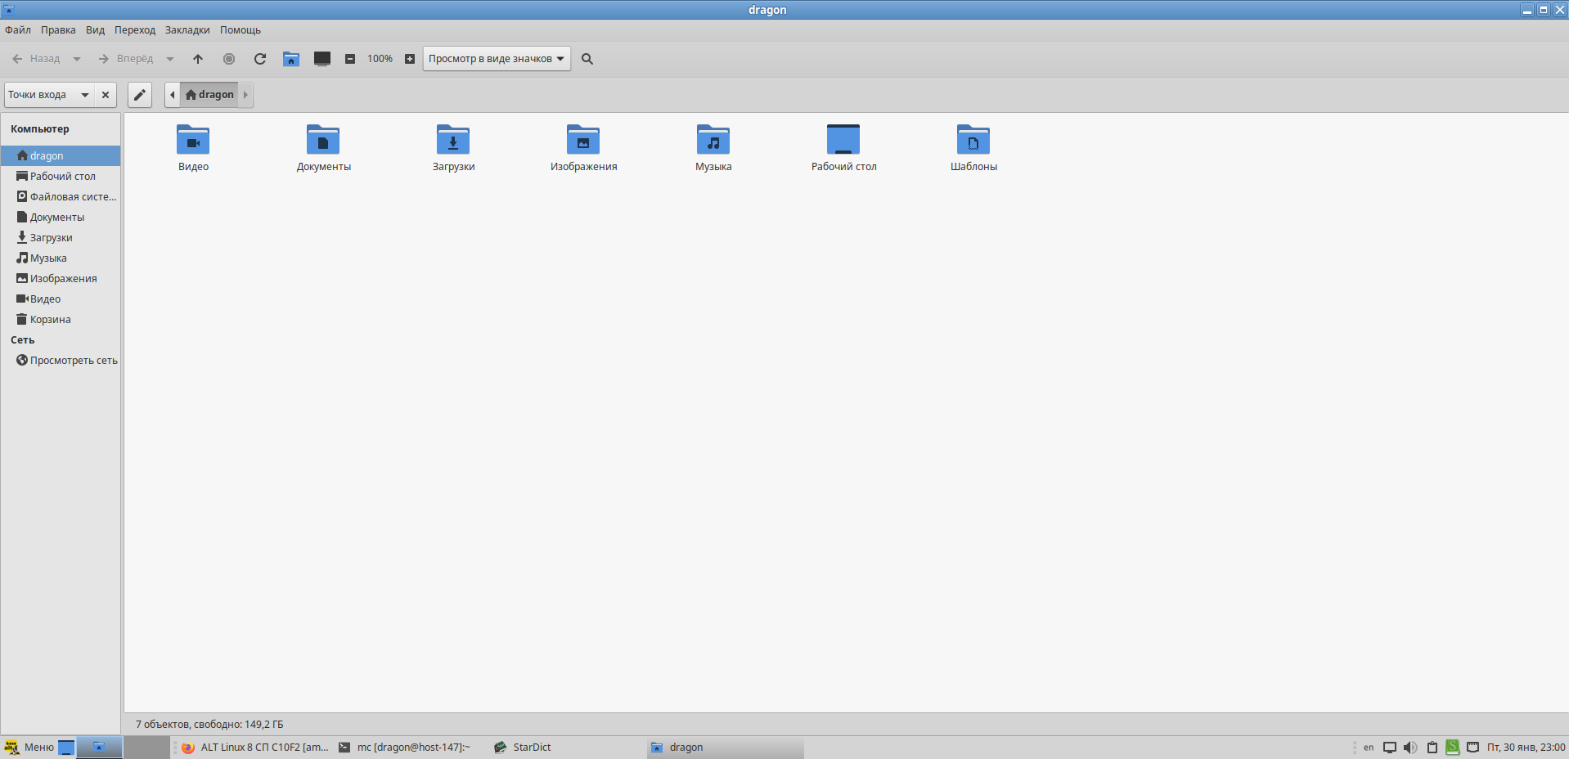Click the home folder toolbar icon
The height and width of the screenshot is (759, 1569).
click(x=291, y=59)
